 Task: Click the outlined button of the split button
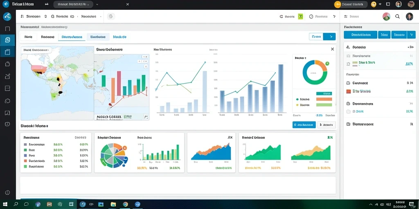[x=316, y=37]
